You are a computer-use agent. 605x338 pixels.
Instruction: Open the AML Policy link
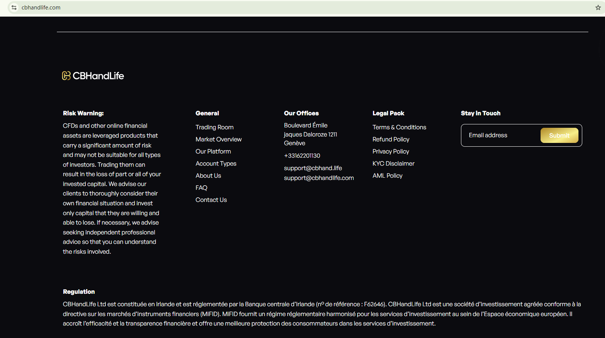[387, 176]
